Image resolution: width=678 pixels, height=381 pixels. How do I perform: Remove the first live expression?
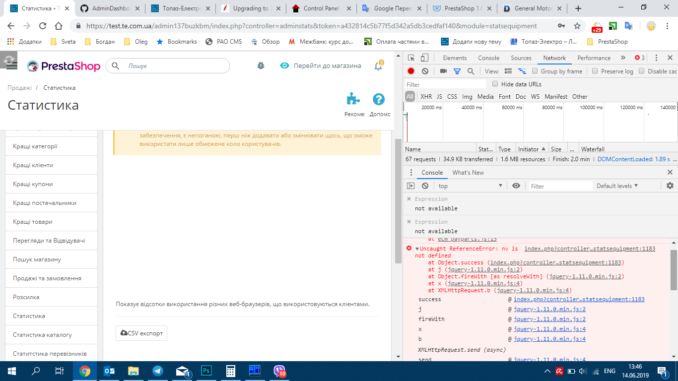(x=409, y=199)
